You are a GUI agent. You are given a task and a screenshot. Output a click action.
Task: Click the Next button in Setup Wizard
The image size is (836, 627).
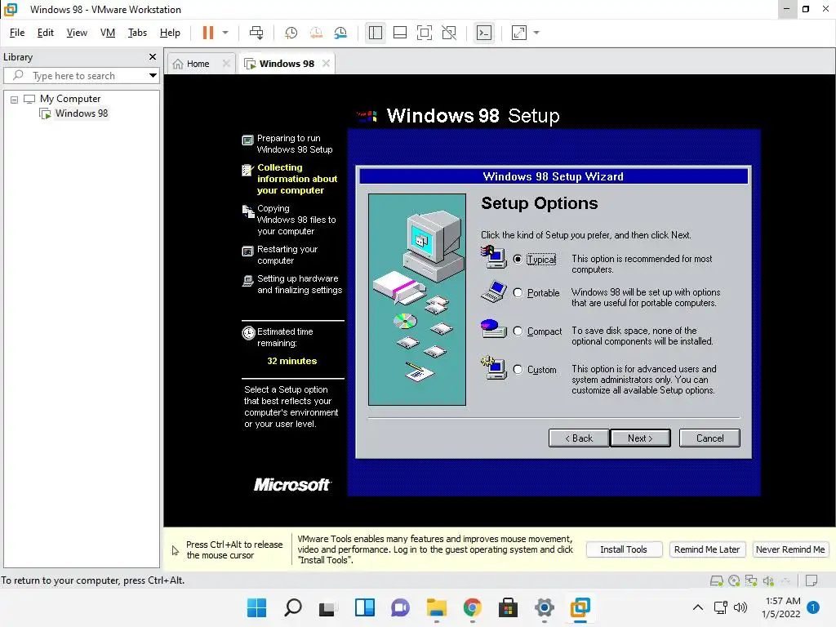640,438
